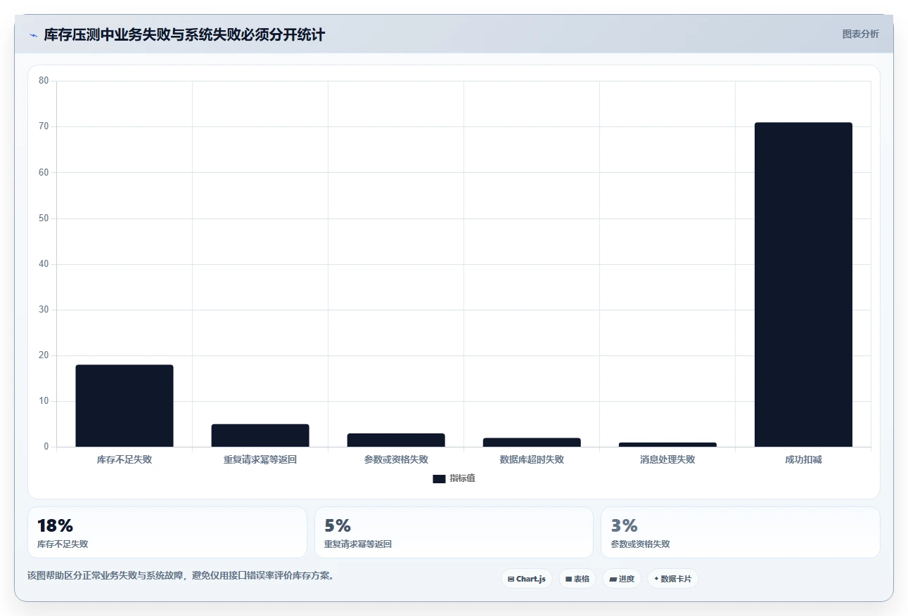Select the 数据卡片 chip
Viewport: 908px width, 616px height.
pyautogui.click(x=673, y=579)
